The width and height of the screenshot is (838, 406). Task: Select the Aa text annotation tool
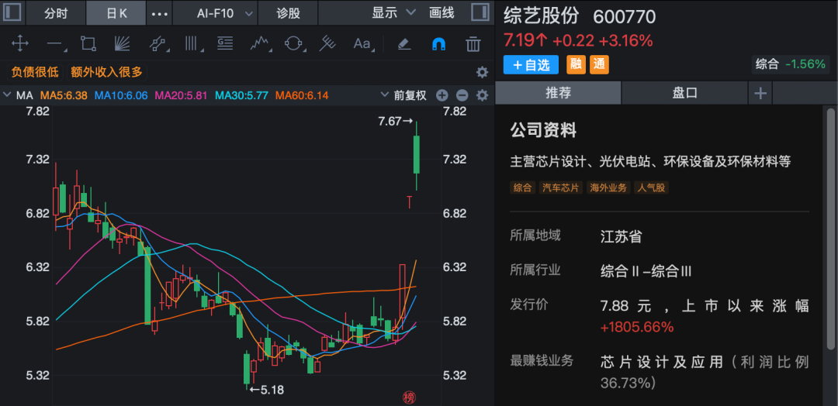point(362,43)
